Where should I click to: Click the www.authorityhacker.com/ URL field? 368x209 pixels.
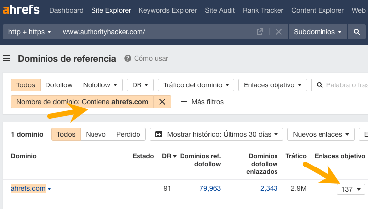157,32
